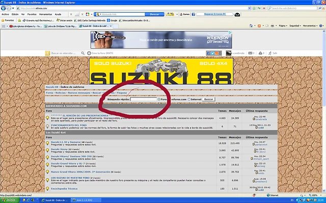
Task: Click the Facebook icon in the toolbar
Action: pyautogui.click(x=194, y=14)
